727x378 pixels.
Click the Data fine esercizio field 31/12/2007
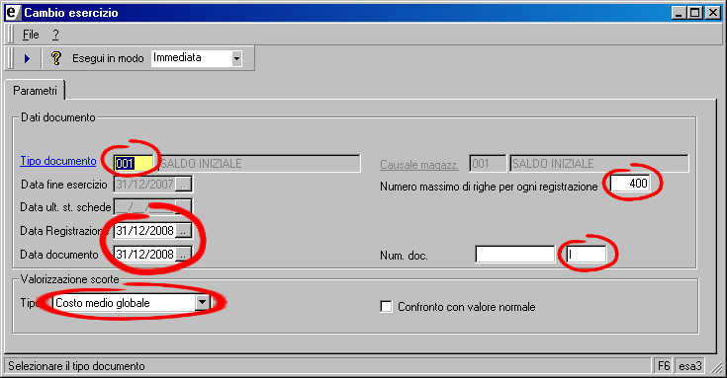coord(144,185)
